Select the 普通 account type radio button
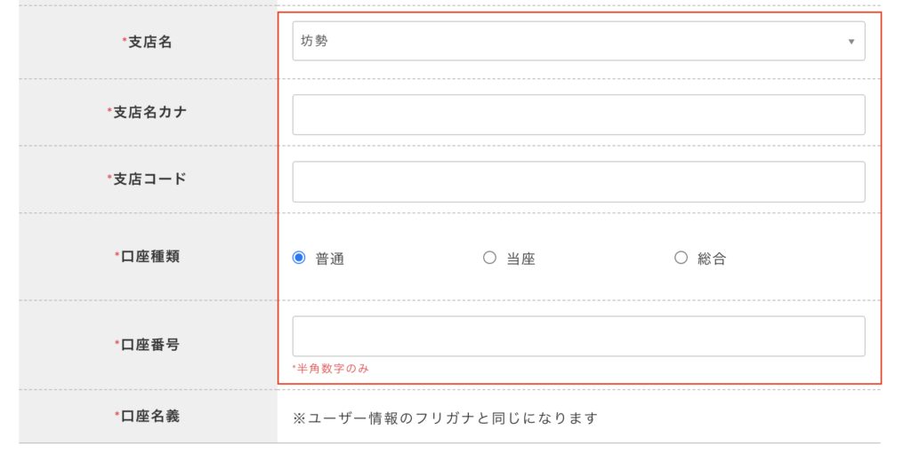 [299, 257]
